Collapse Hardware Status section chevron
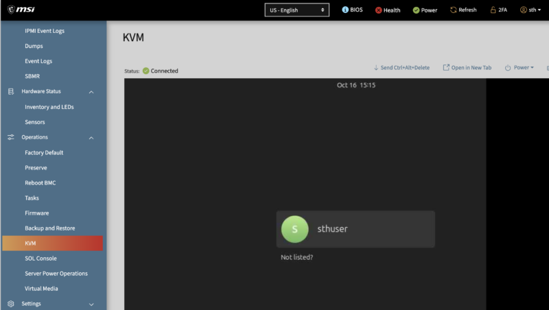 click(91, 92)
